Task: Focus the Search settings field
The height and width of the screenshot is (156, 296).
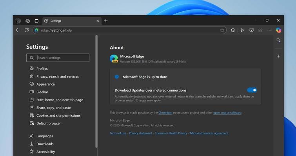Action: 58,58
